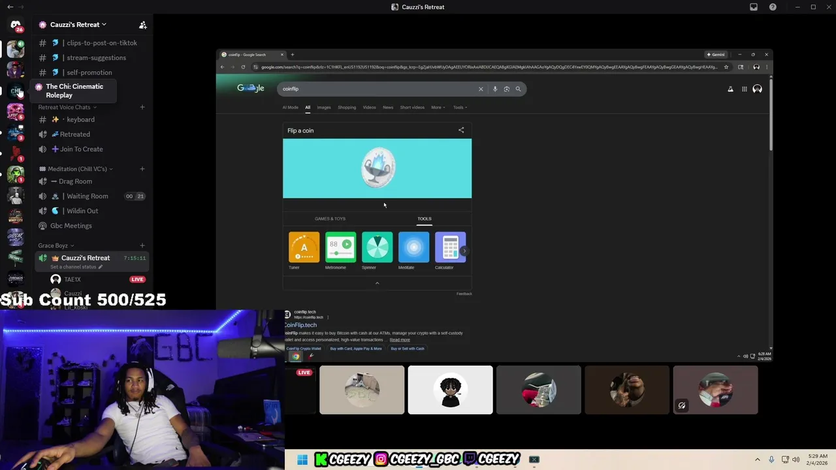Open the CoinFlip search result link
The height and width of the screenshot is (470, 836).
click(x=300, y=325)
